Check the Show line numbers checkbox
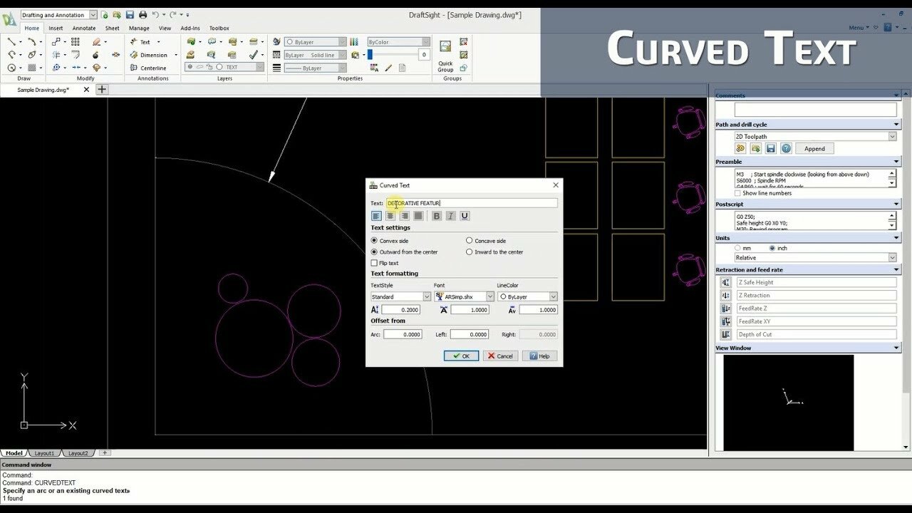Screen dimensions: 912x513 tap(738, 193)
